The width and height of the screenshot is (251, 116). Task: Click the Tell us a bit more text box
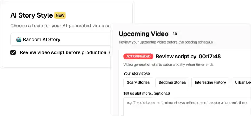click(187, 107)
